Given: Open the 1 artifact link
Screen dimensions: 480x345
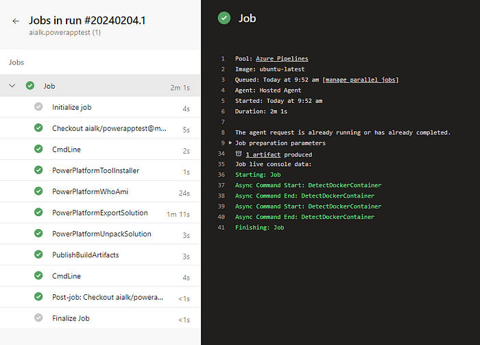Looking at the screenshot, I should pos(263,154).
